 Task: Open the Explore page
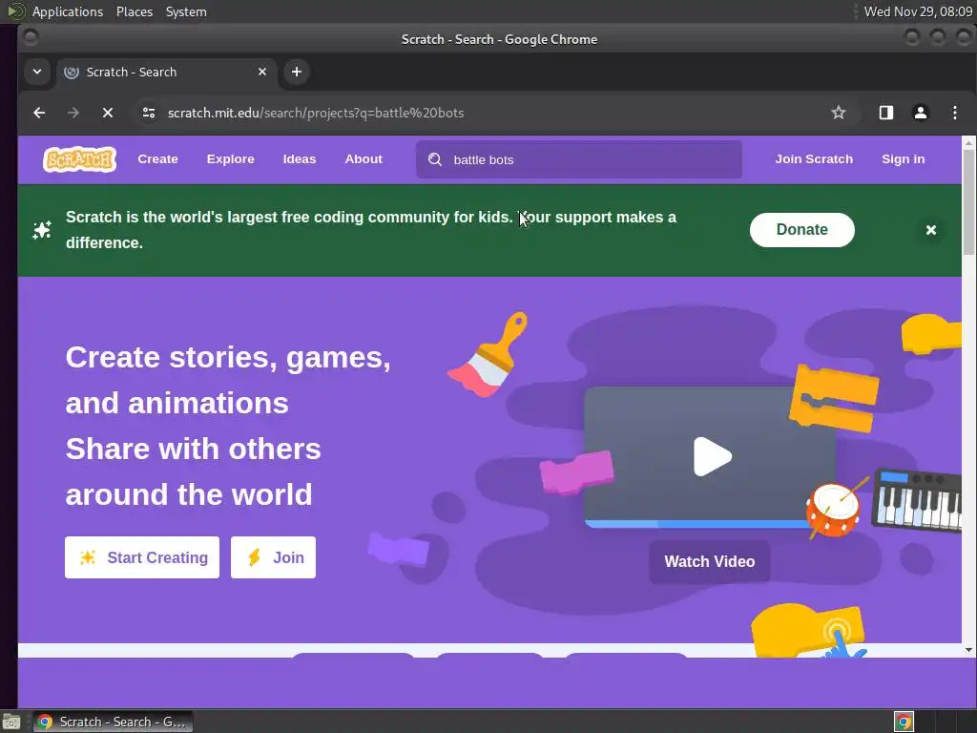[231, 159]
